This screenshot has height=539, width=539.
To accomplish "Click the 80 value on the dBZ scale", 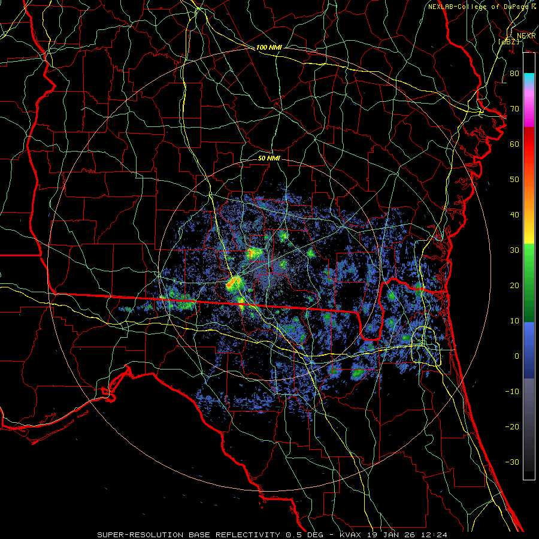I will [x=514, y=73].
